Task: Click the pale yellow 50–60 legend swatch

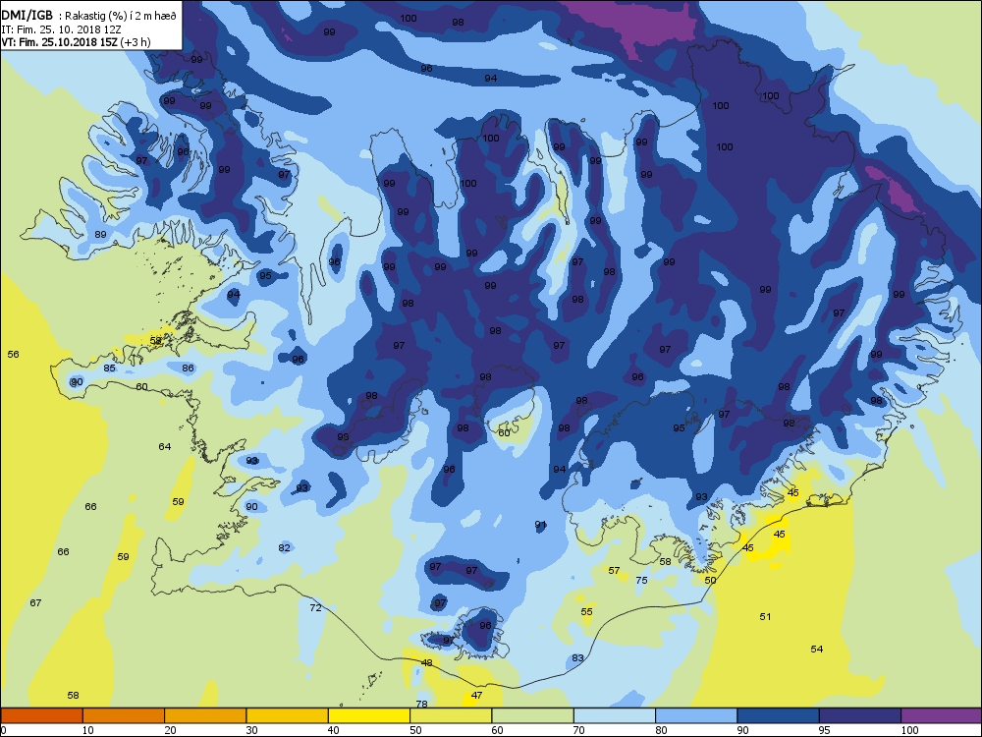Action: click(x=451, y=715)
